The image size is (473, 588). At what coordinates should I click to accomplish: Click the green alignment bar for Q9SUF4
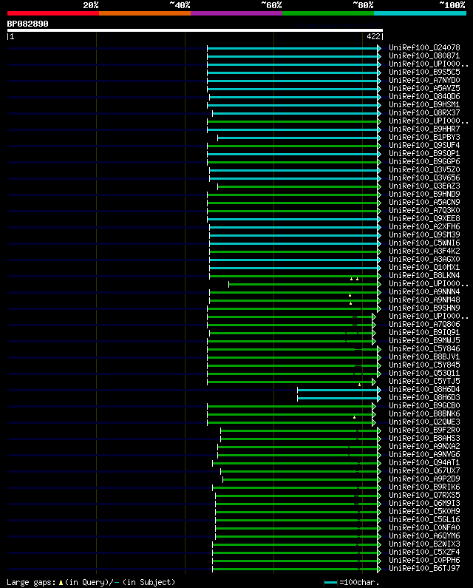coord(293,146)
